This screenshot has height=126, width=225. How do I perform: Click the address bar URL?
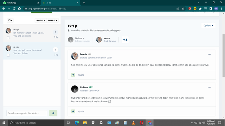click(x=47, y=8)
